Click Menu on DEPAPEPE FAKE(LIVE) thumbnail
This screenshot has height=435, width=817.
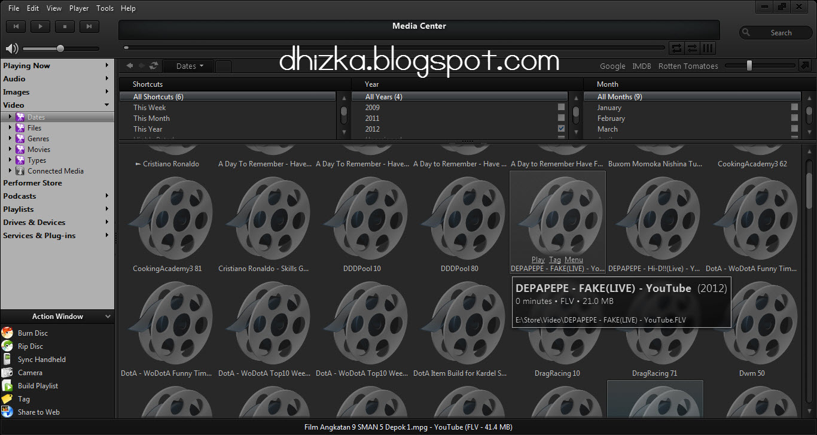574,260
